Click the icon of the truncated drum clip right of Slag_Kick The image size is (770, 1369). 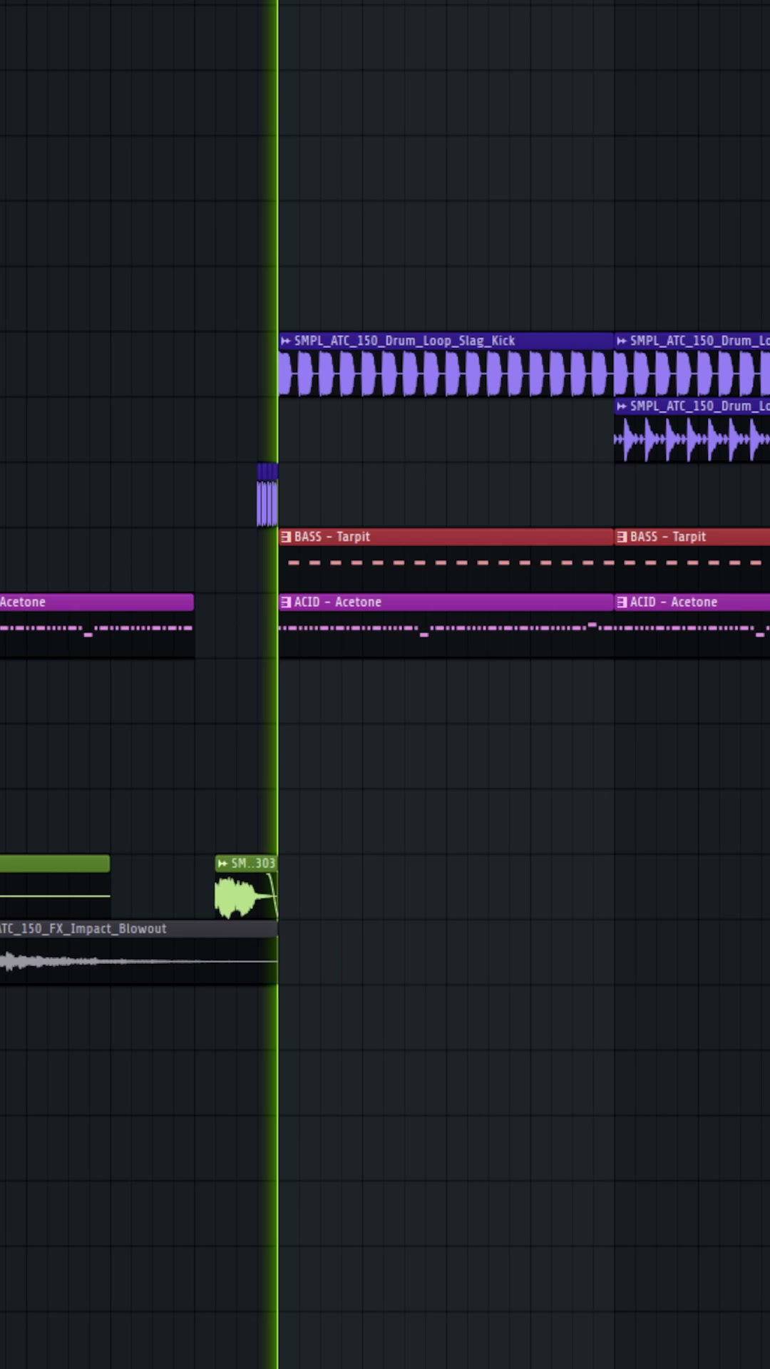[x=622, y=341]
